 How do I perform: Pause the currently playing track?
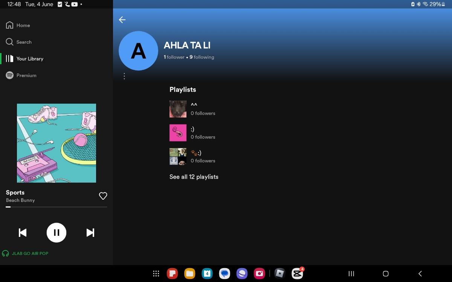pos(56,233)
